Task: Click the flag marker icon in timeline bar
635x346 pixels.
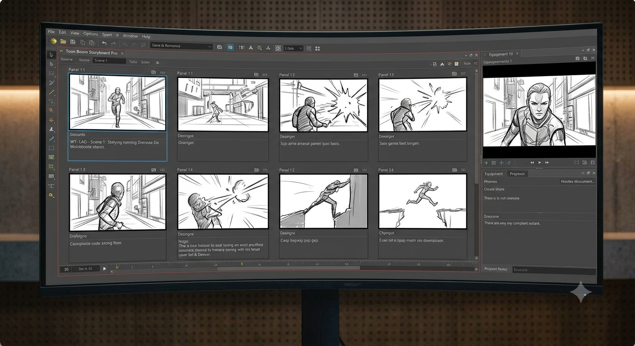Action: pos(104,269)
